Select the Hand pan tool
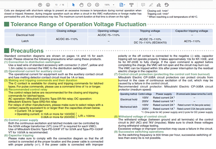The height and width of the screenshot is (149, 216). (x=81, y=5)
